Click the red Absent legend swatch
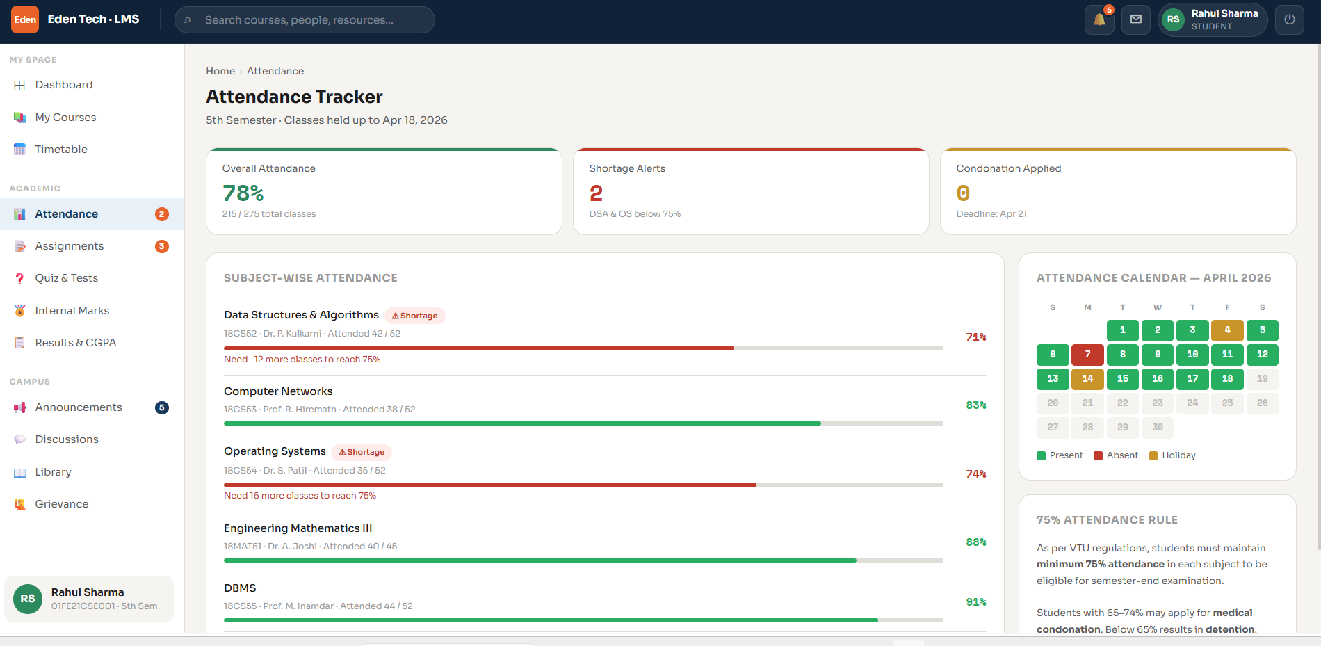1321x646 pixels. pos(1098,456)
